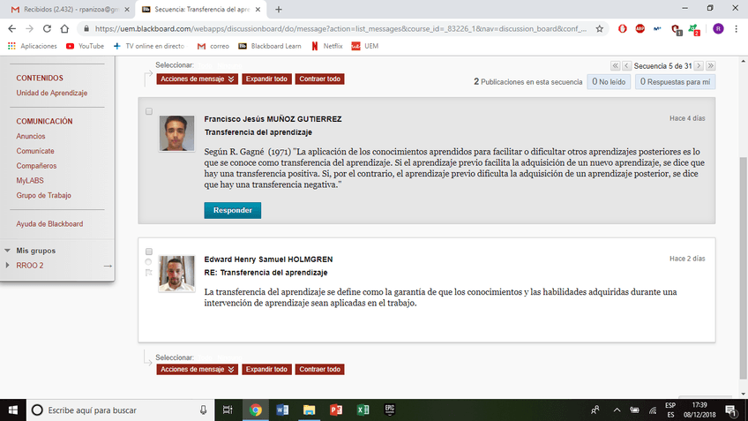The image size is (748, 421).
Task: Check Francisco Jesús Muñoz Gutierrez's post checkbox
Action: (x=149, y=111)
